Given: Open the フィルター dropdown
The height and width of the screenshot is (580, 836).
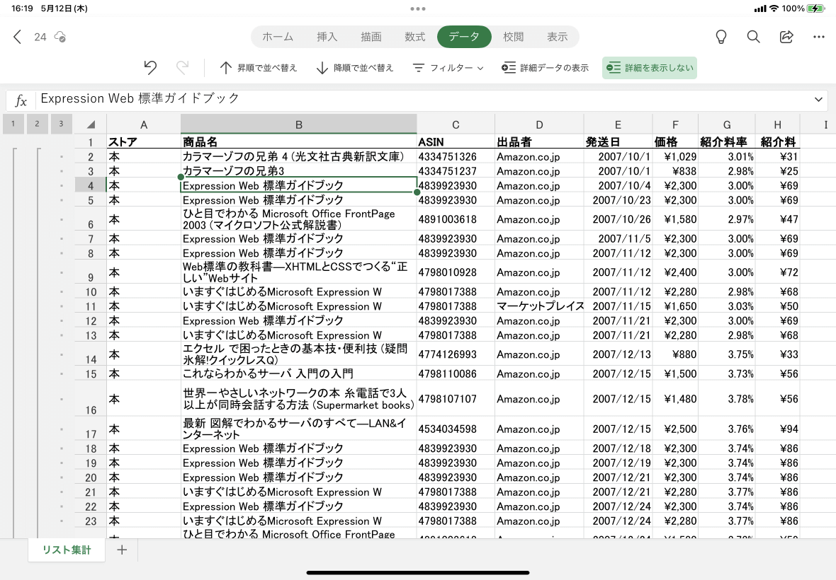Looking at the screenshot, I should (x=448, y=68).
